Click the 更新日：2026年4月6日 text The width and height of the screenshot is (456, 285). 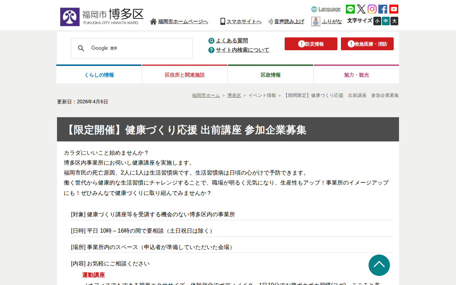tap(82, 102)
